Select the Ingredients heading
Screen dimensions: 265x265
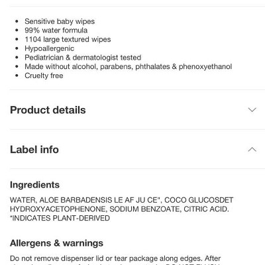coord(34,185)
